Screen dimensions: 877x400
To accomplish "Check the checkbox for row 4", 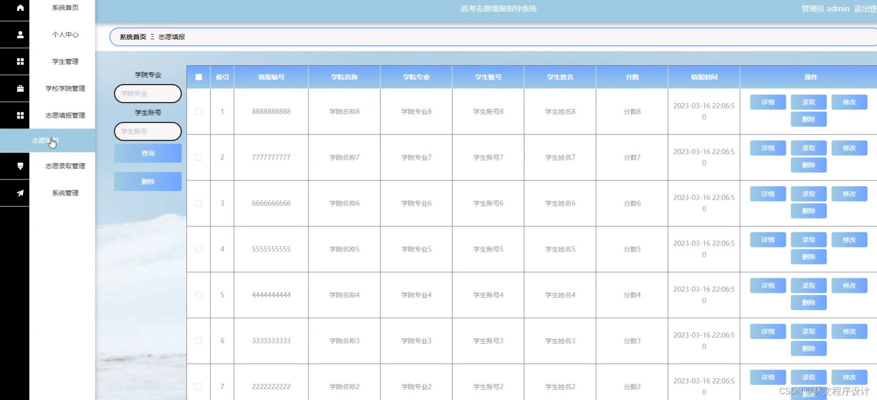I will click(x=199, y=249).
